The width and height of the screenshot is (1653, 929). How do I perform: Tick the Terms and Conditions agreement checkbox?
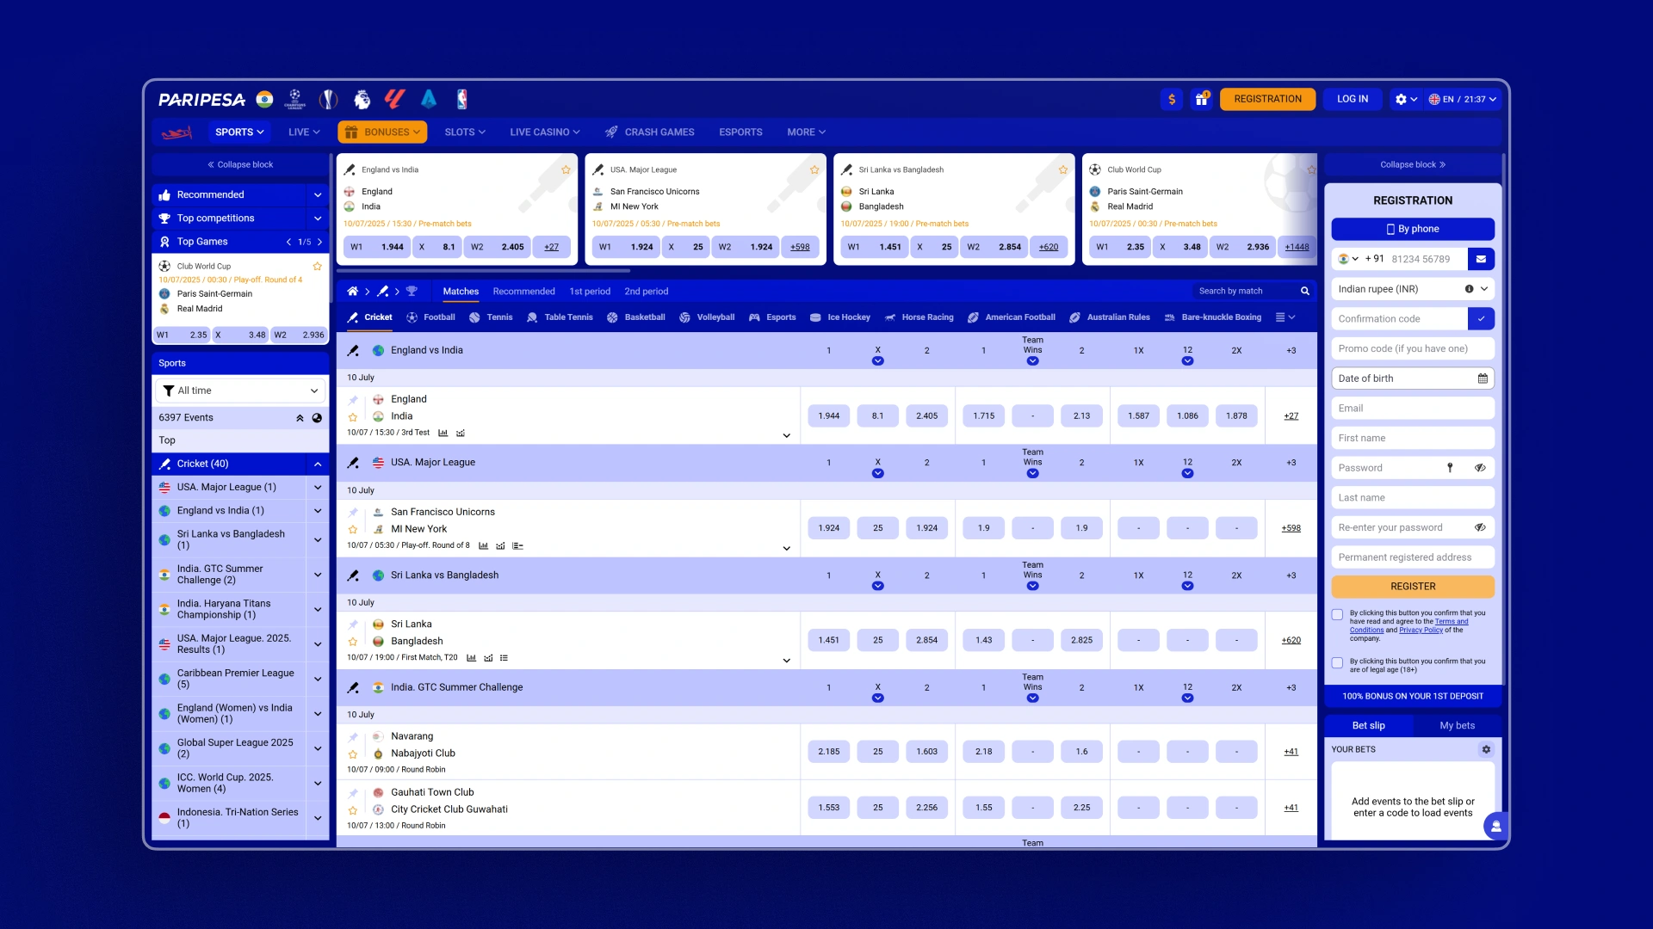click(x=1337, y=614)
